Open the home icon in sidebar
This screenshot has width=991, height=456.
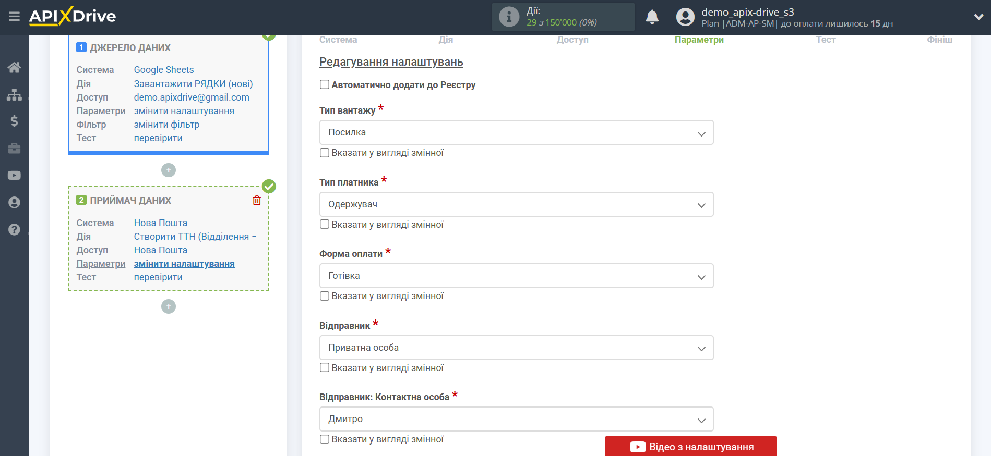[x=14, y=67]
